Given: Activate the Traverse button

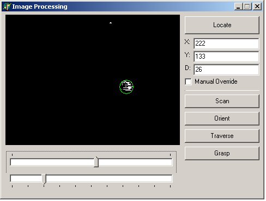Looking at the screenshot, I should click(222, 136).
